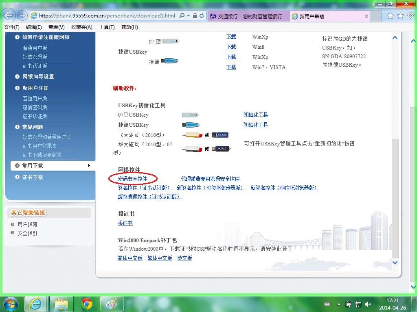Open 证书下载 sidebar section

pyautogui.click(x=33, y=177)
